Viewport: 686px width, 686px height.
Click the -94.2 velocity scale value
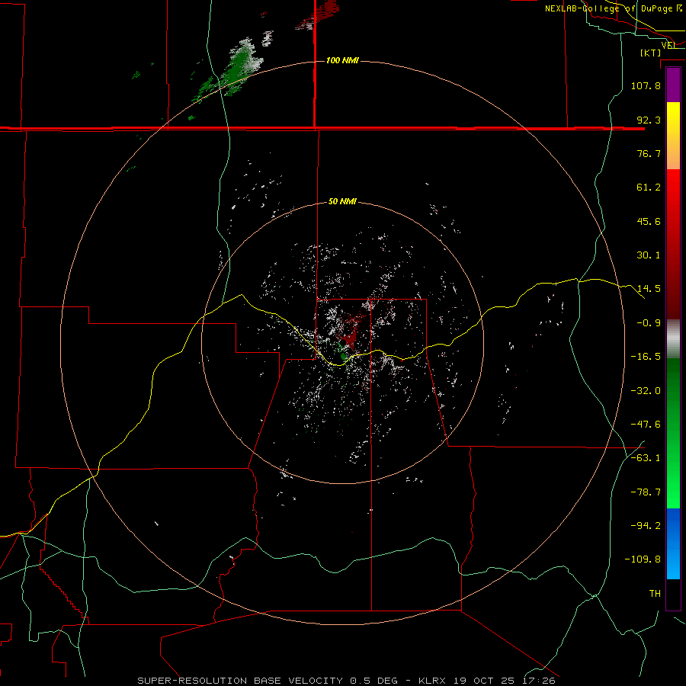pyautogui.click(x=646, y=526)
